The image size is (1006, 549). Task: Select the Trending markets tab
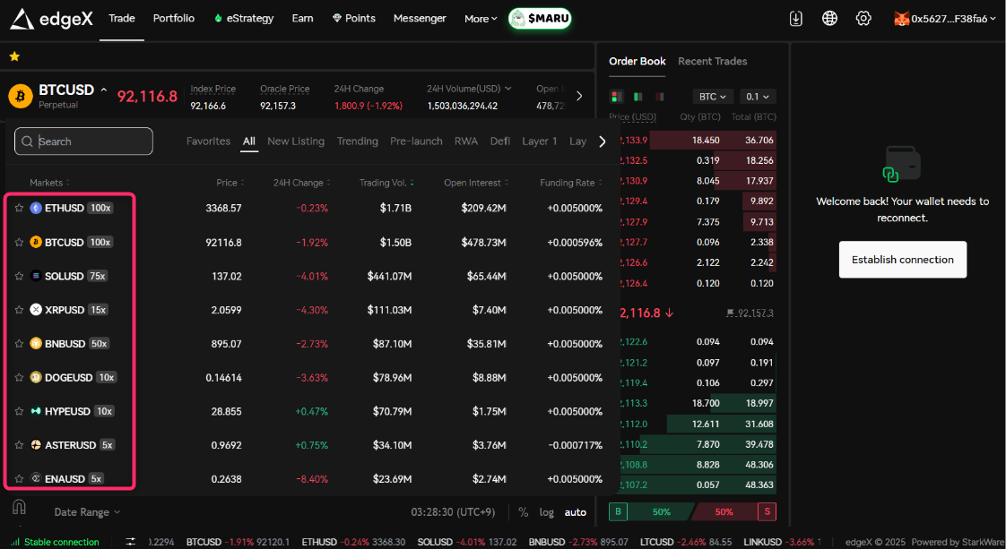(x=357, y=142)
